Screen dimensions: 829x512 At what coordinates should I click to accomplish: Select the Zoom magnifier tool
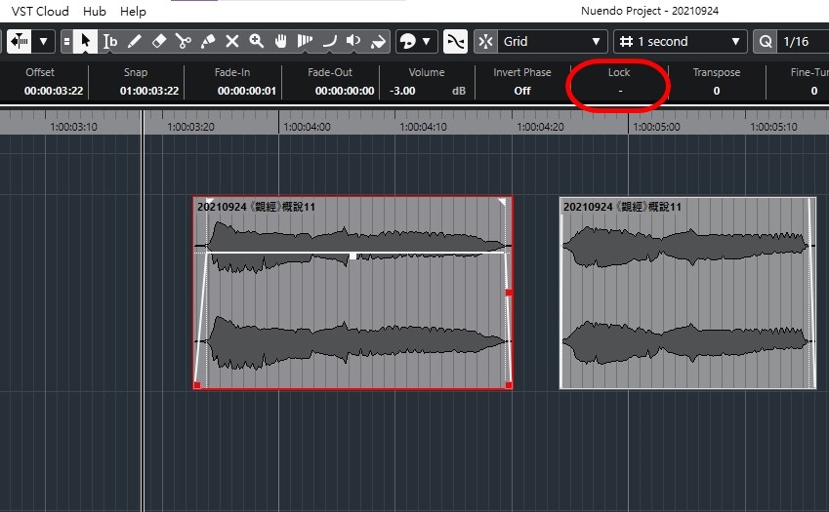257,41
